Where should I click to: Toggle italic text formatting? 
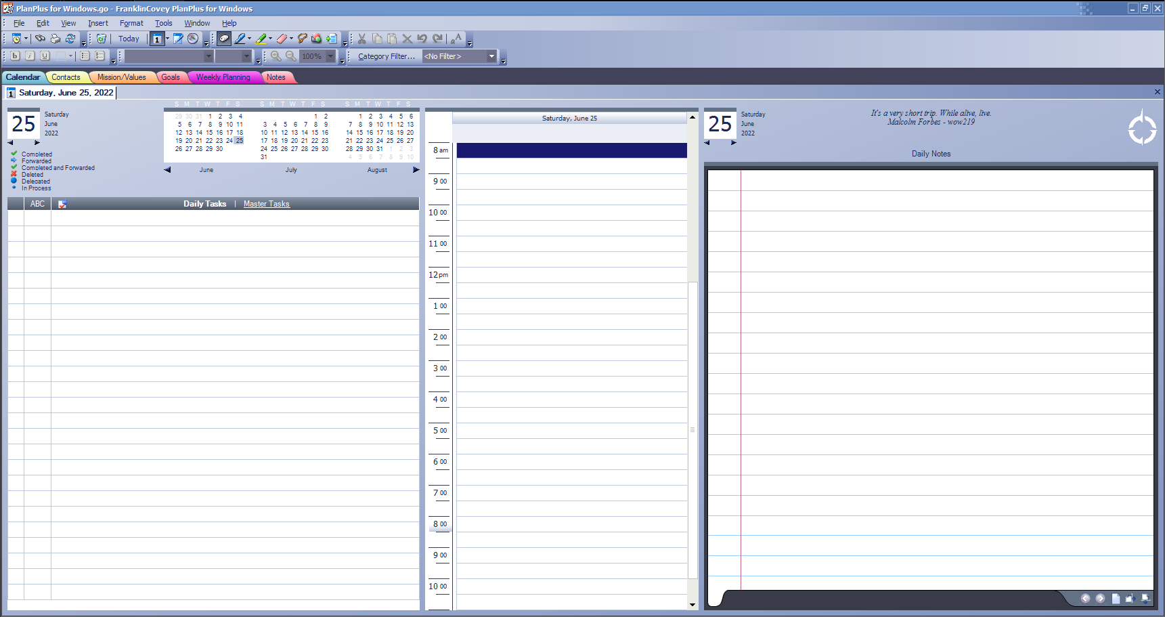tap(30, 56)
